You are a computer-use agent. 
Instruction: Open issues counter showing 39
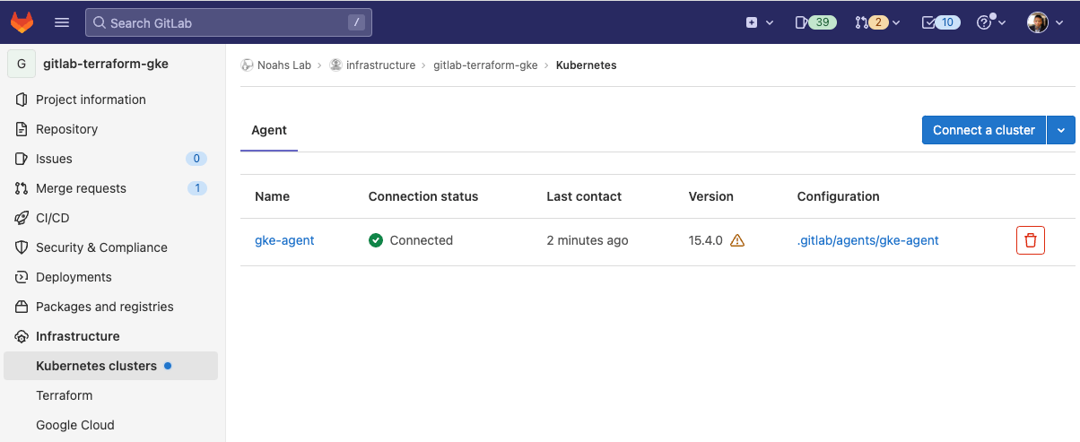[815, 22]
